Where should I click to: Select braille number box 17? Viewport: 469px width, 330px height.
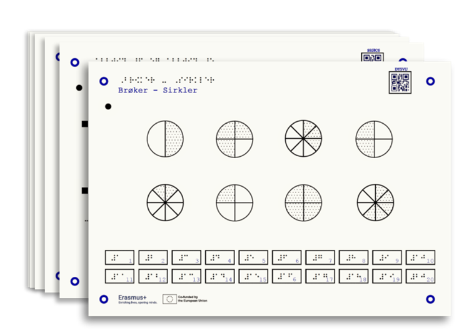coord(320,276)
